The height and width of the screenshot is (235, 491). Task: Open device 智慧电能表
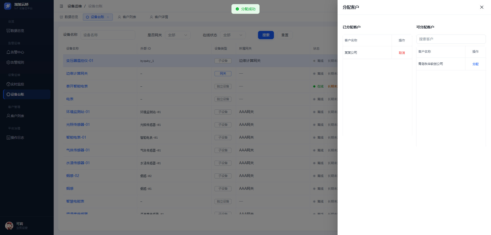coord(75,201)
